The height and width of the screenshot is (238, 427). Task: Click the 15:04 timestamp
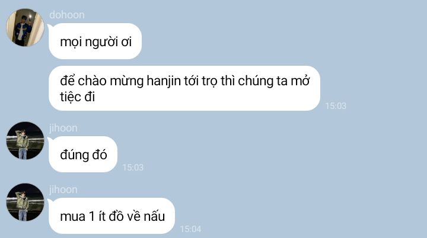(190, 229)
